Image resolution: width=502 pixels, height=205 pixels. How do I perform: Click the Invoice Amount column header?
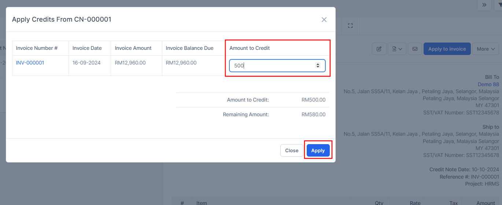coord(133,48)
